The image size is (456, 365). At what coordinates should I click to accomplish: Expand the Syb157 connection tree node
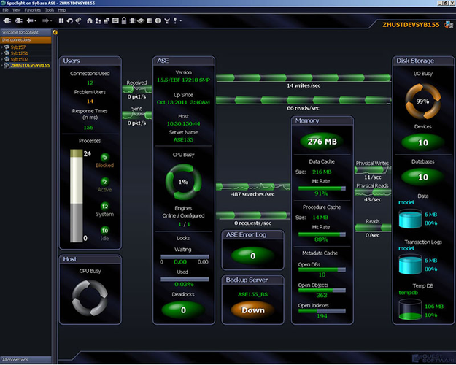click(x=2, y=47)
